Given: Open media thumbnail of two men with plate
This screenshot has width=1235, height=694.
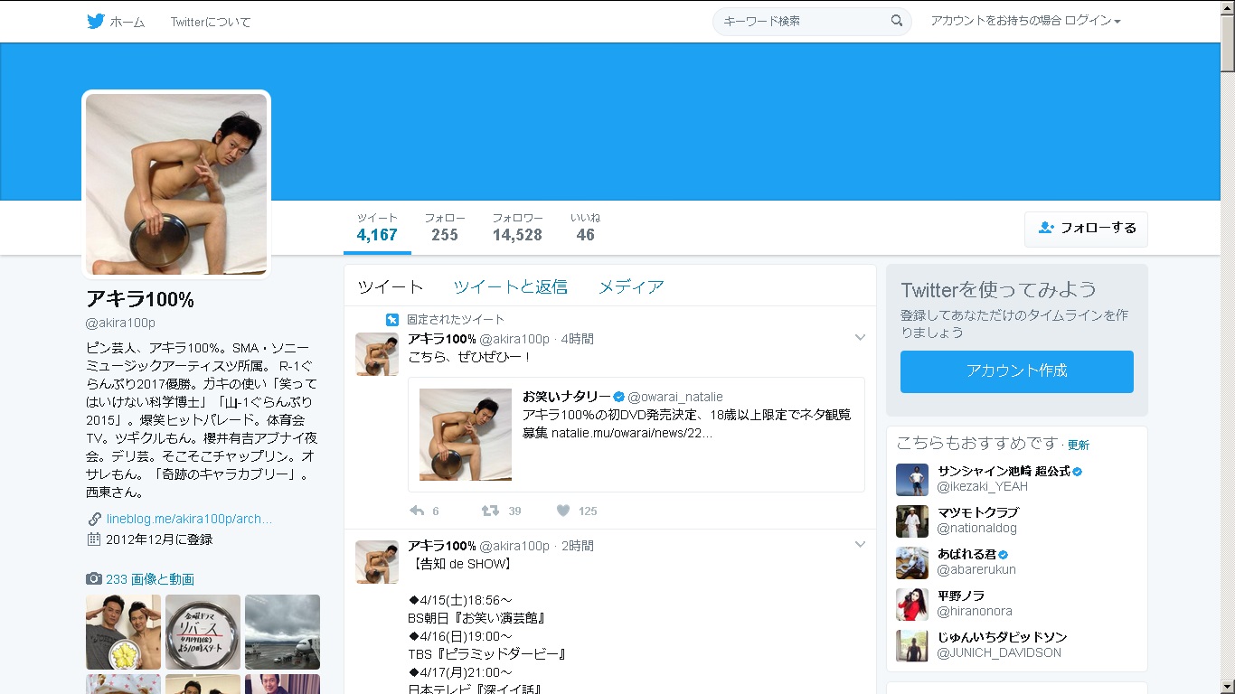Looking at the screenshot, I should pyautogui.click(x=123, y=632).
